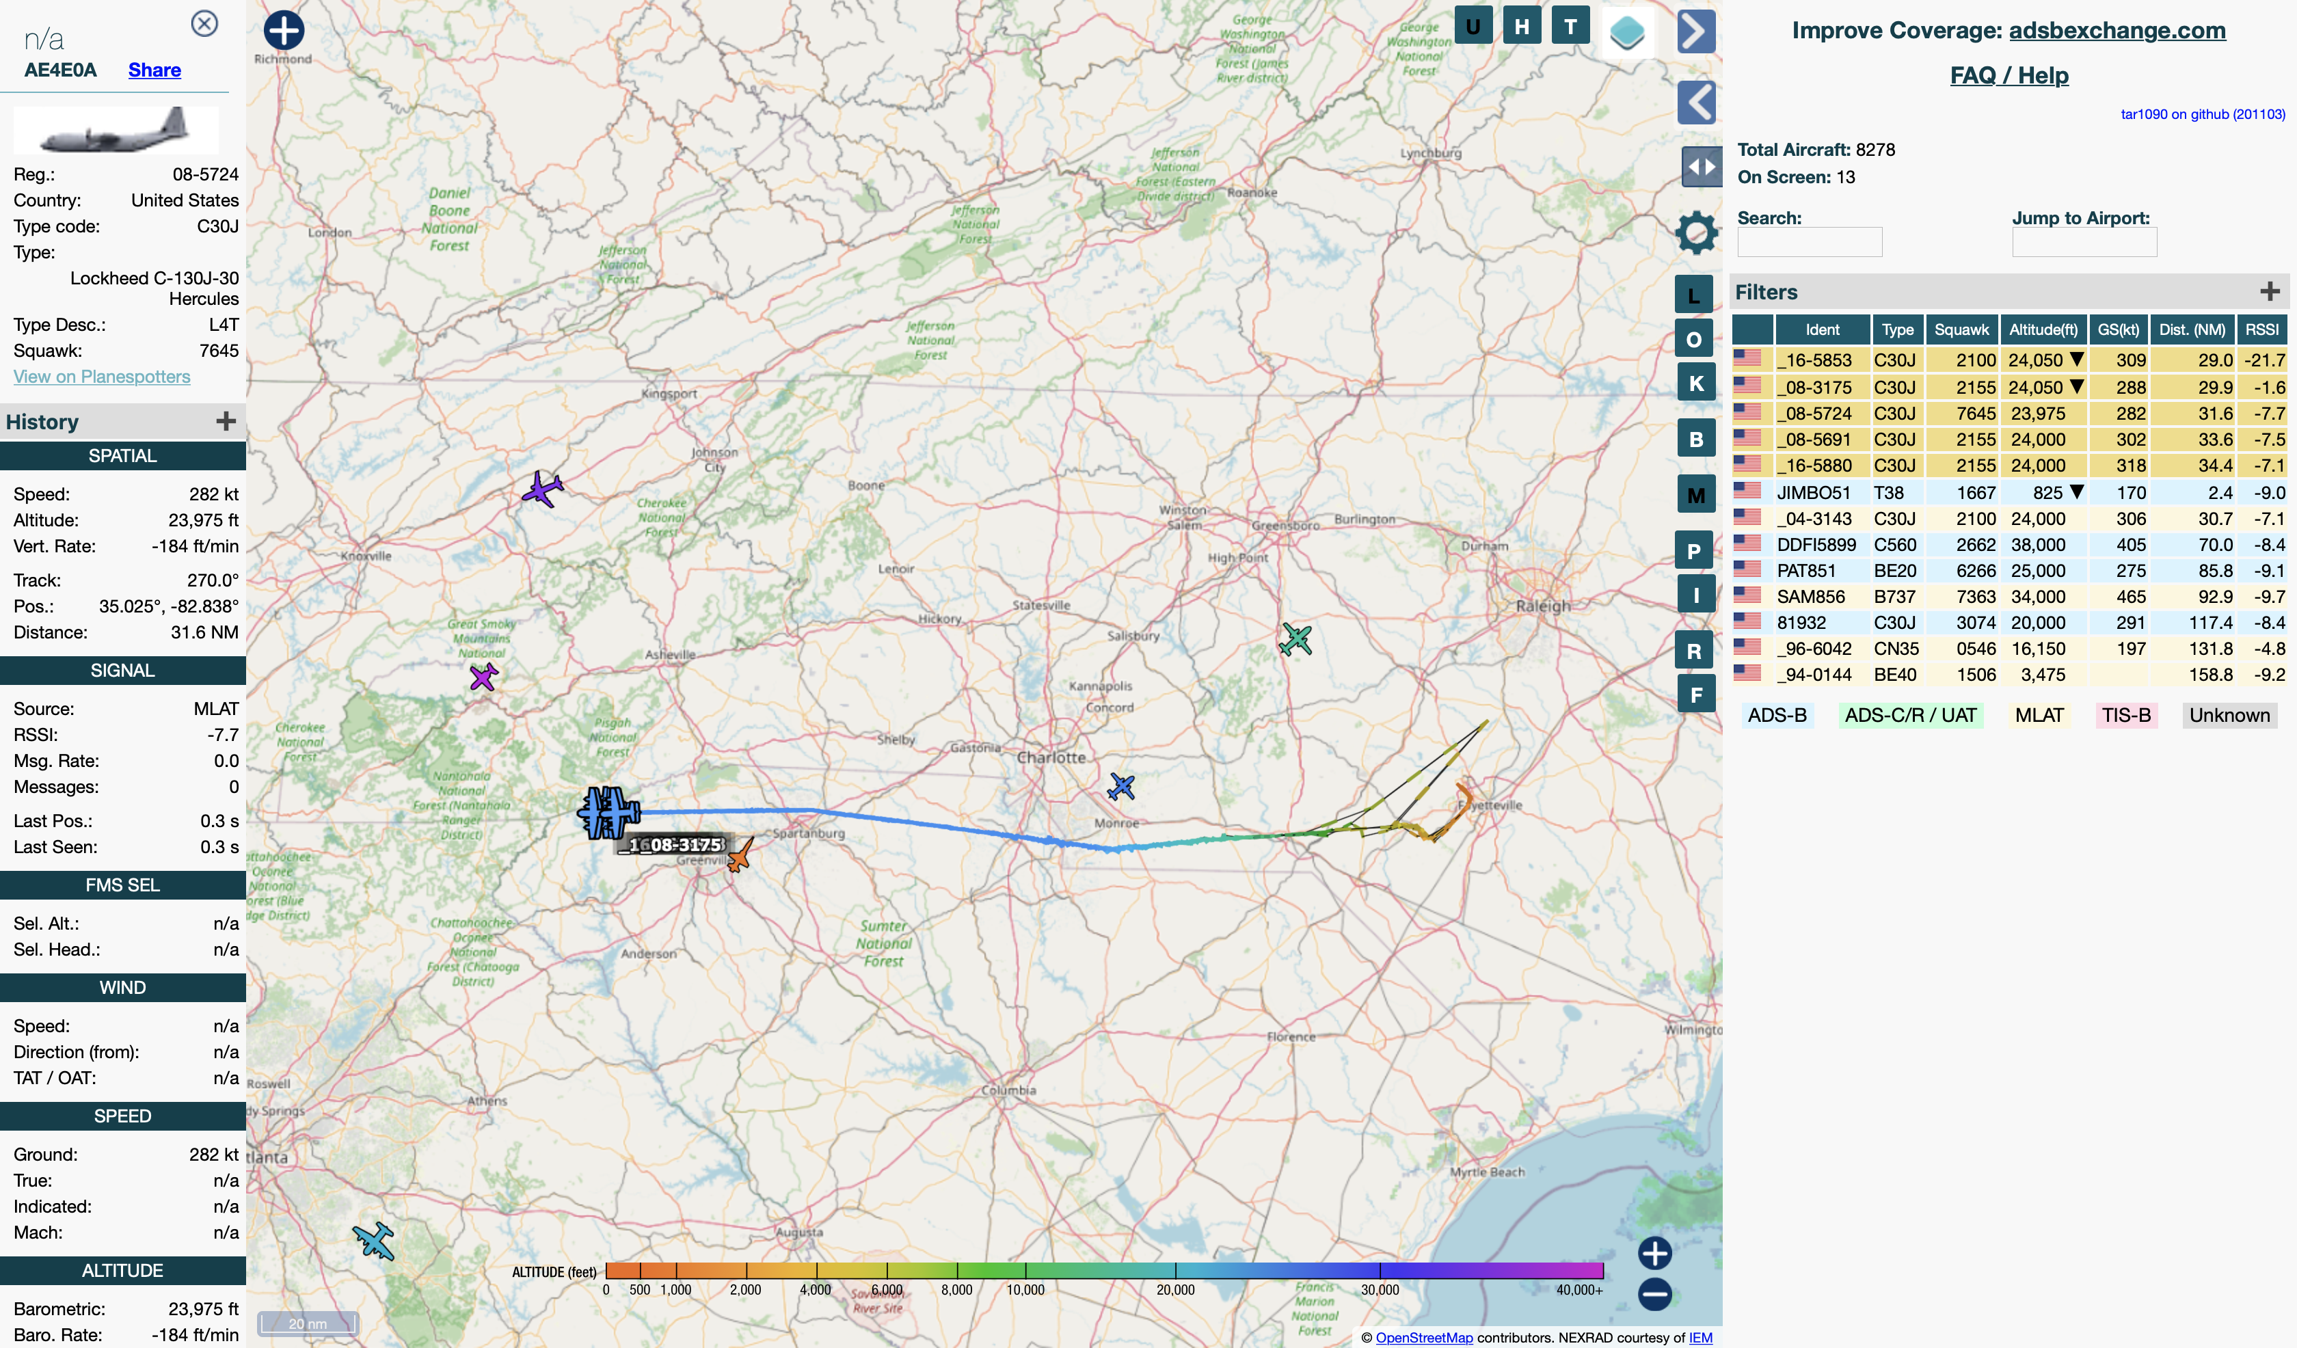2297x1348 pixels.
Task: Select _96-6042 row in aircraft table
Action: coord(2009,648)
